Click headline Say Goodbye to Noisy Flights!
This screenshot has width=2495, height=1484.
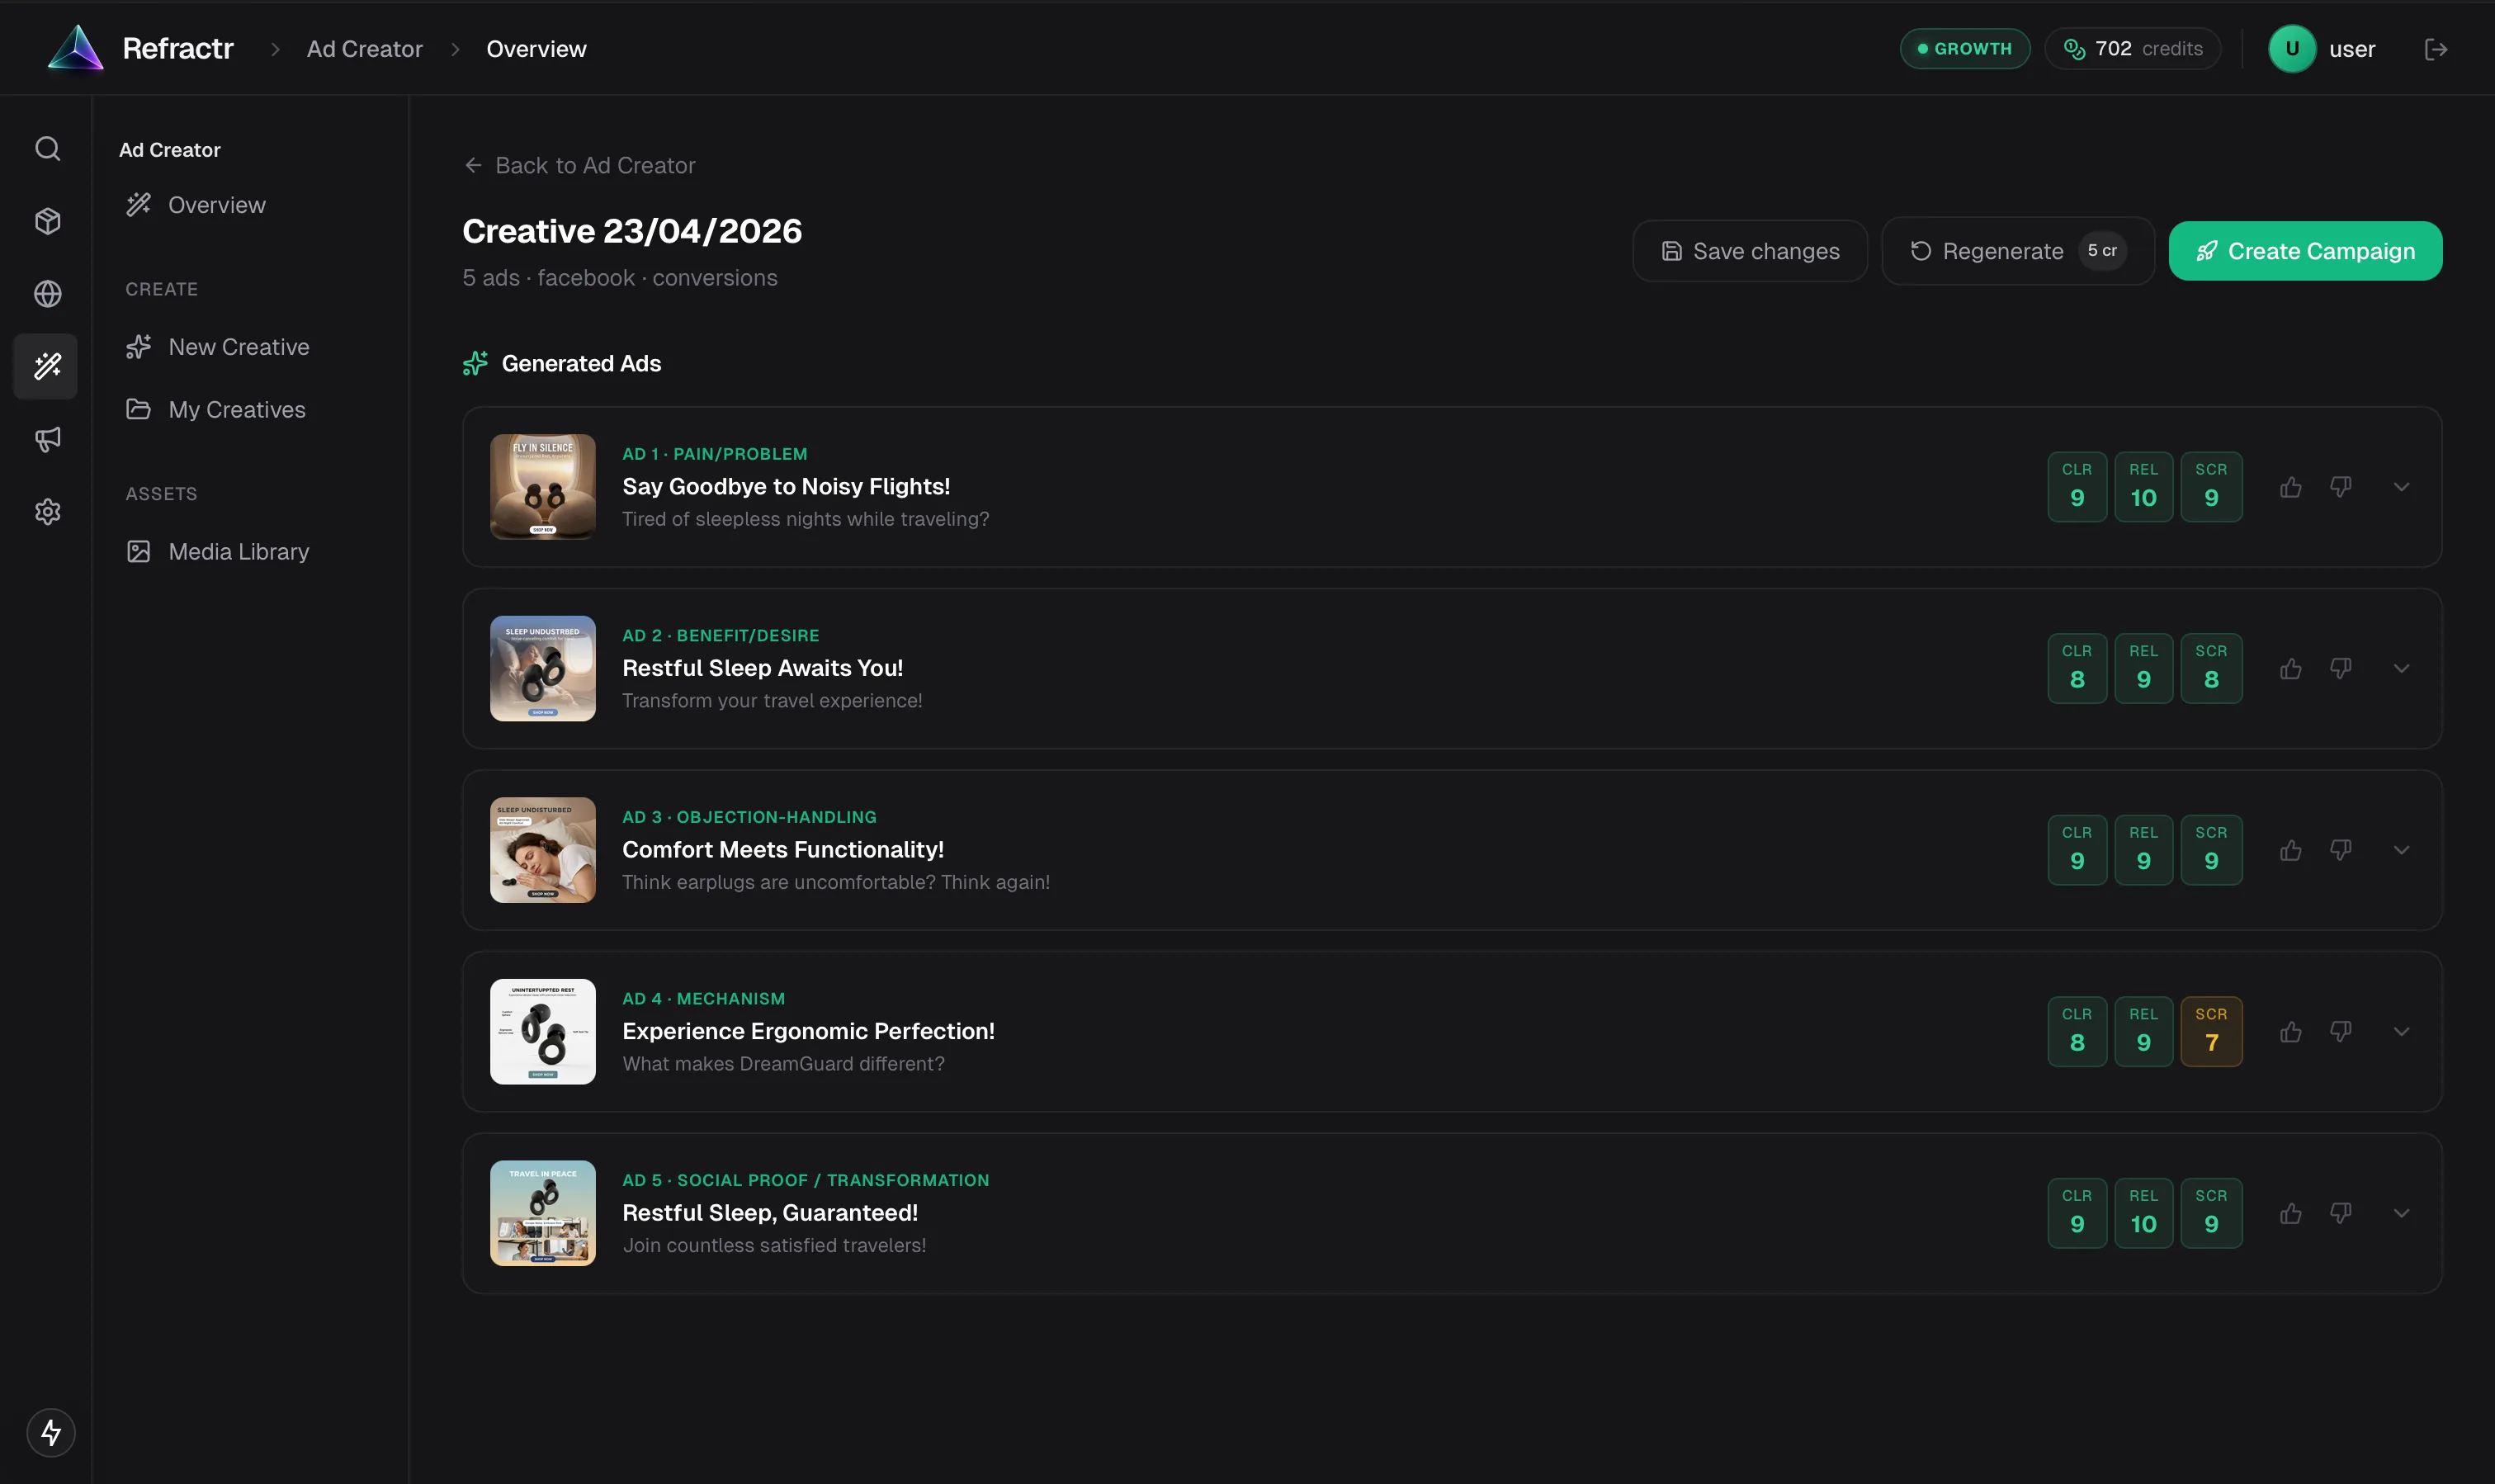(786, 487)
